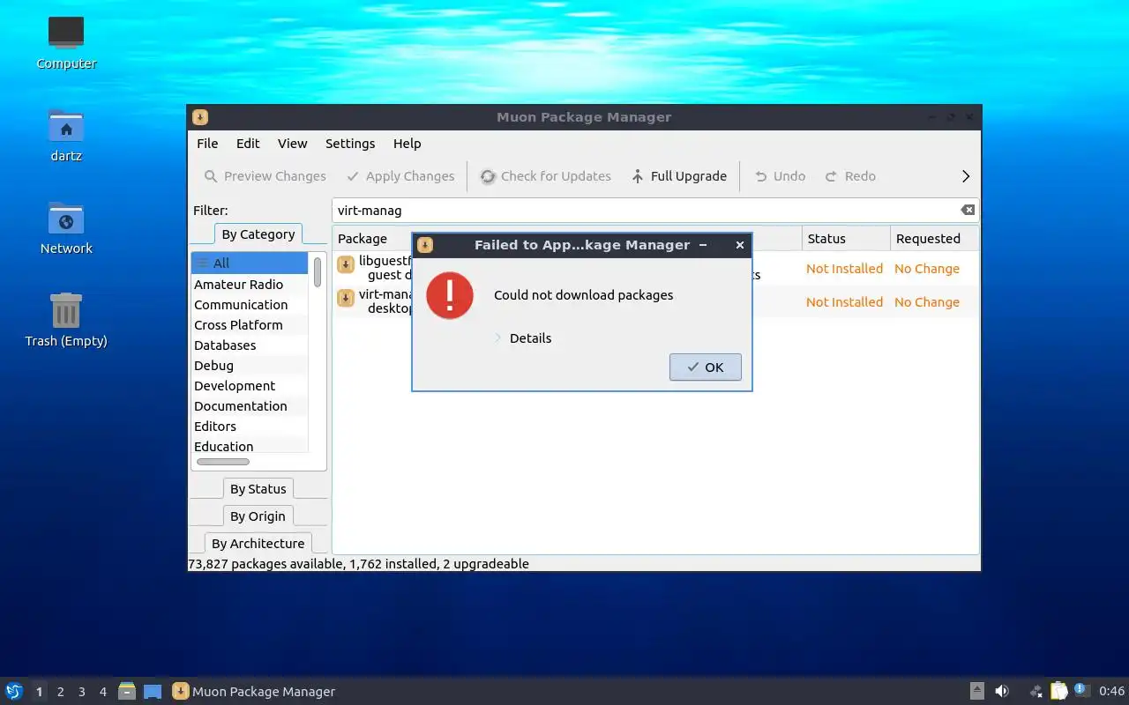Select the Cross Platform category
Image resolution: width=1129 pixels, height=705 pixels.
pos(250,325)
